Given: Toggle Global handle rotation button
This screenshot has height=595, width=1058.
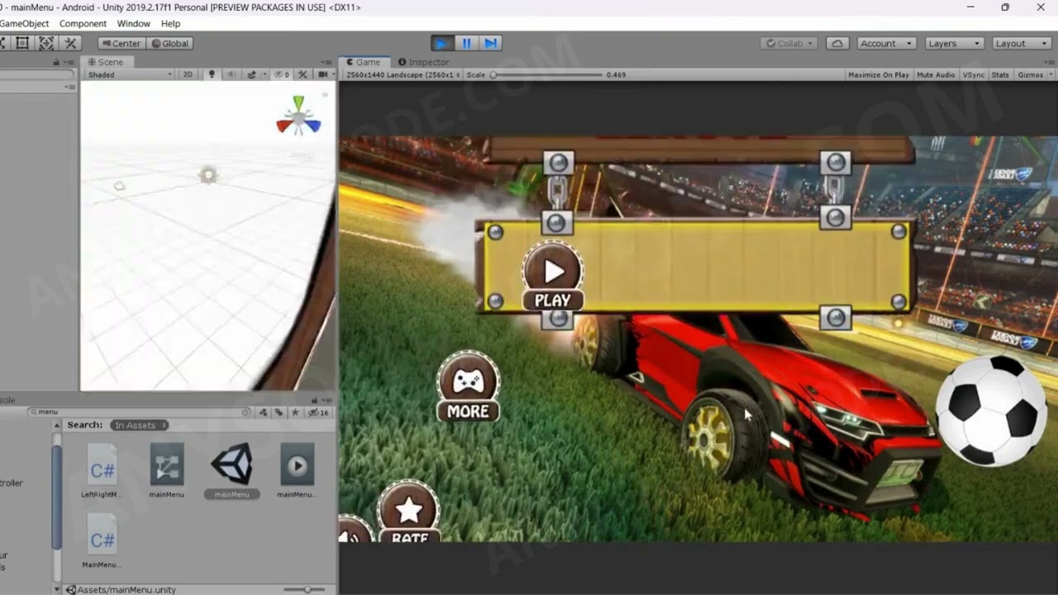Looking at the screenshot, I should coord(170,43).
